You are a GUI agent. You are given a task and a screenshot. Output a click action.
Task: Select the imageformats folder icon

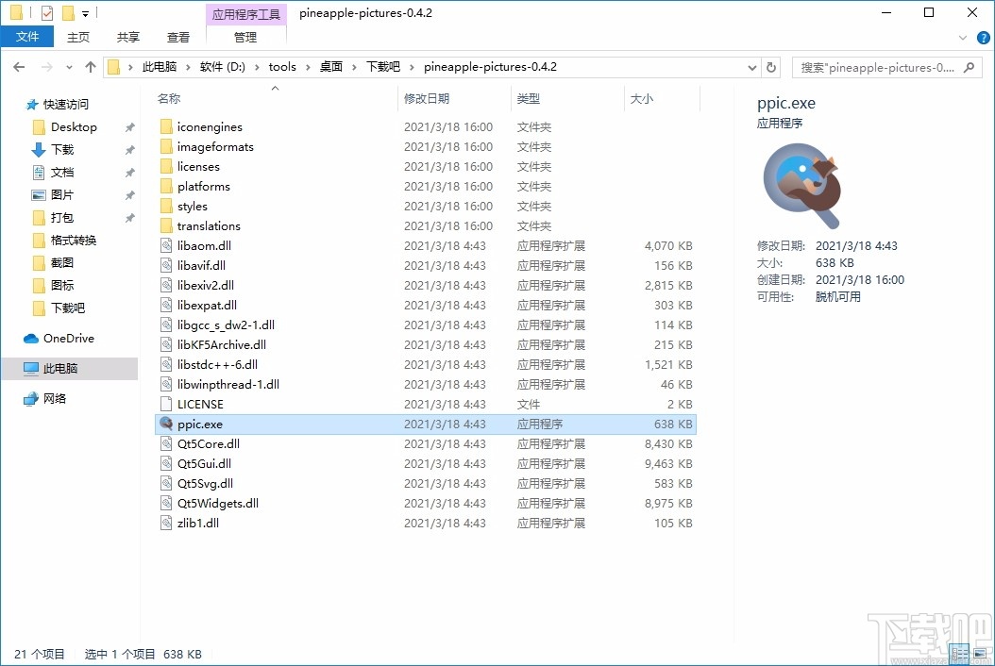[166, 146]
